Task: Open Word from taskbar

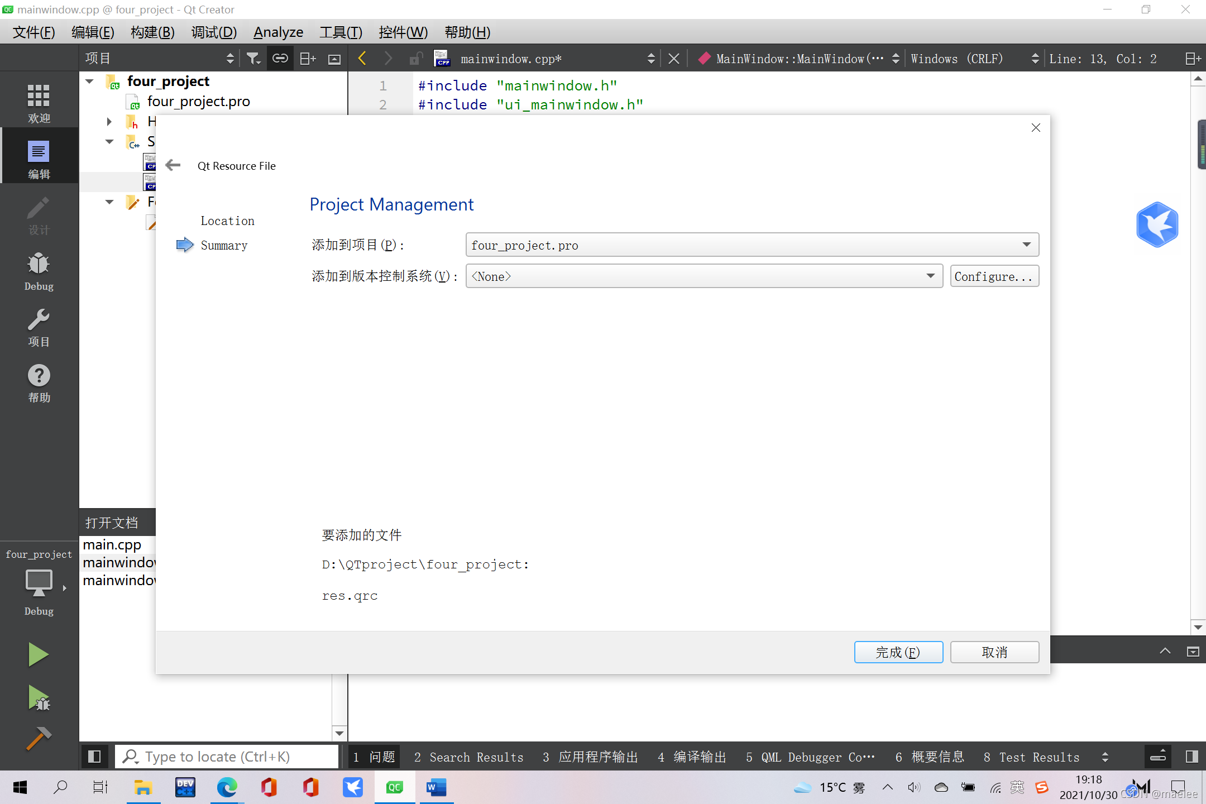Action: pos(436,787)
